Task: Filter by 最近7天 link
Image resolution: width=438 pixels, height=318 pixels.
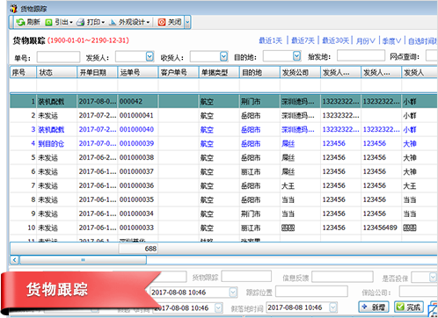Action: coord(303,40)
